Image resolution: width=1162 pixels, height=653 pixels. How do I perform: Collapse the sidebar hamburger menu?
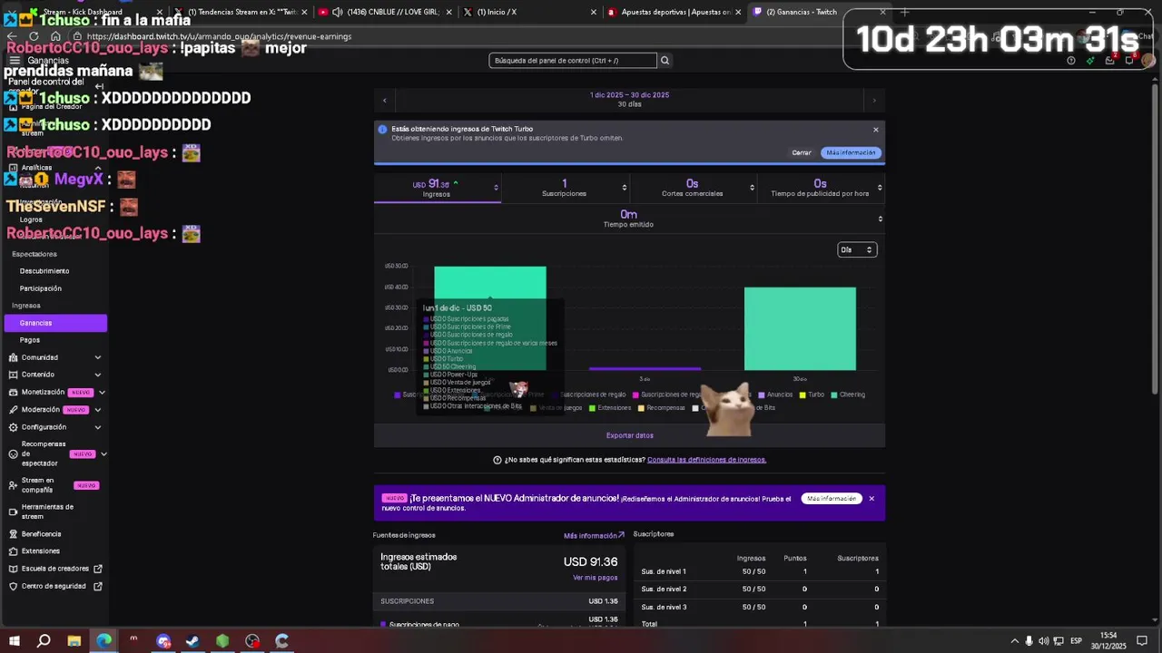point(15,61)
